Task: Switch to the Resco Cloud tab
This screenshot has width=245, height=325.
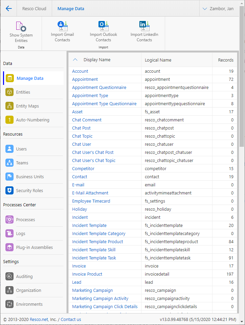Action: [34, 8]
